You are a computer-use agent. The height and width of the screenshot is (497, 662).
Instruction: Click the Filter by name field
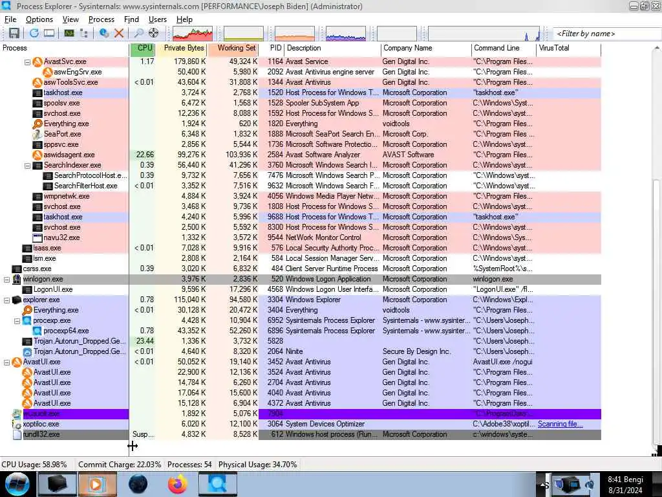607,34
